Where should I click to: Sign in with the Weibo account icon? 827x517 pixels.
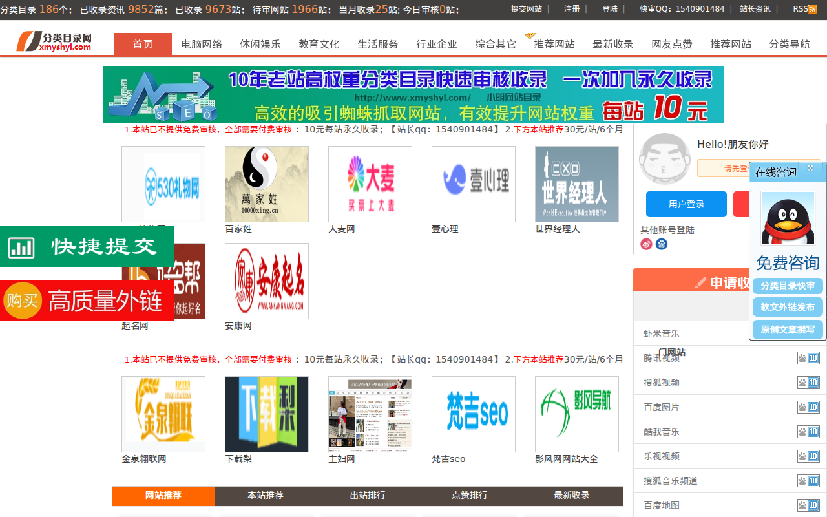pyautogui.click(x=645, y=244)
